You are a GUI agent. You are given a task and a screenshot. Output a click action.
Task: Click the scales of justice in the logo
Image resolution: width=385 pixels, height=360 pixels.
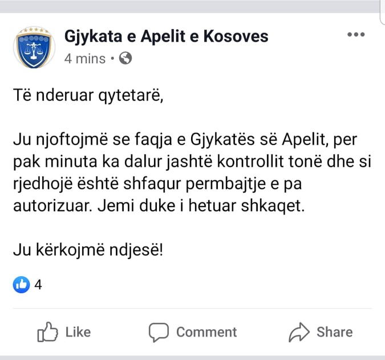(x=34, y=51)
